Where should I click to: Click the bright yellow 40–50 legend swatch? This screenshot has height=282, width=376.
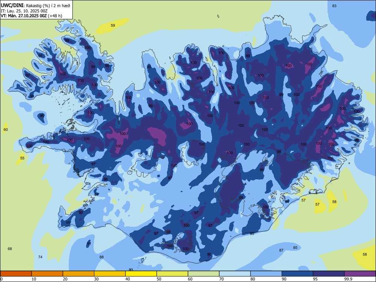coord(141,274)
